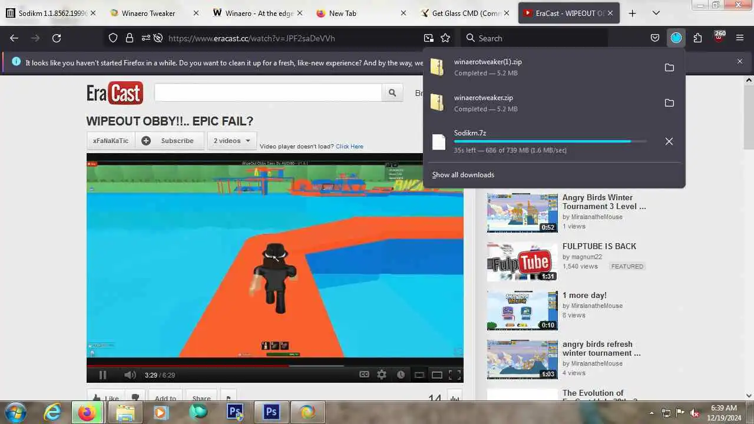
Task: Show winaerotweaker(1).zip in folder
Action: (669, 67)
